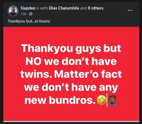The image size is (142, 124).
Task: Show the "8 others" tagged people list
Action: click(96, 8)
